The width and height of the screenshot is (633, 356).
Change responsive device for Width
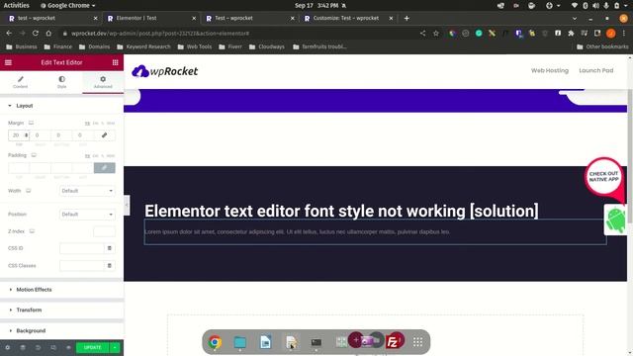tap(29, 191)
